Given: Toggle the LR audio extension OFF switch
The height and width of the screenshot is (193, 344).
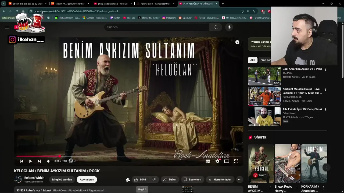Looking at the screenshot, I should (x=73, y=161).
